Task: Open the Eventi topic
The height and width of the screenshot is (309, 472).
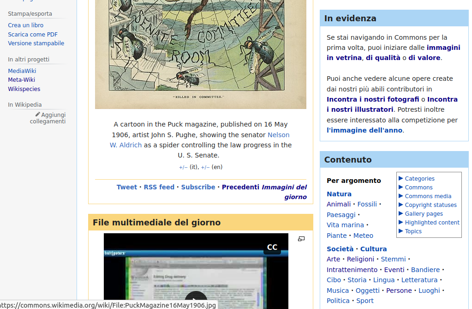Action: click(x=394, y=269)
